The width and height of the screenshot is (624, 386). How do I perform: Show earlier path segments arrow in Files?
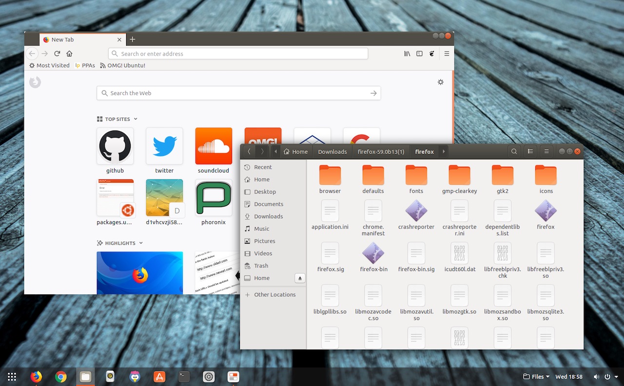[x=276, y=152]
